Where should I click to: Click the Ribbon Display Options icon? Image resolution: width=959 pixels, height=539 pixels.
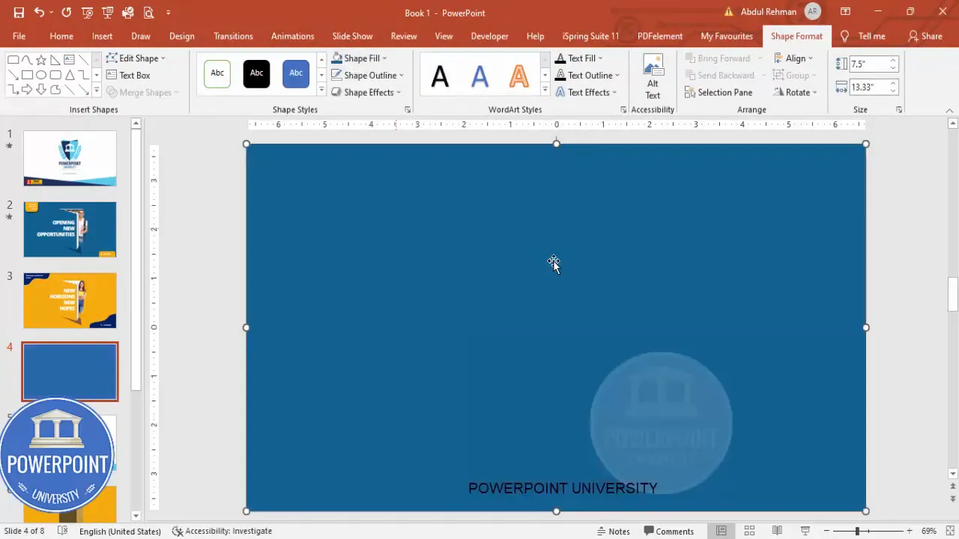click(845, 12)
